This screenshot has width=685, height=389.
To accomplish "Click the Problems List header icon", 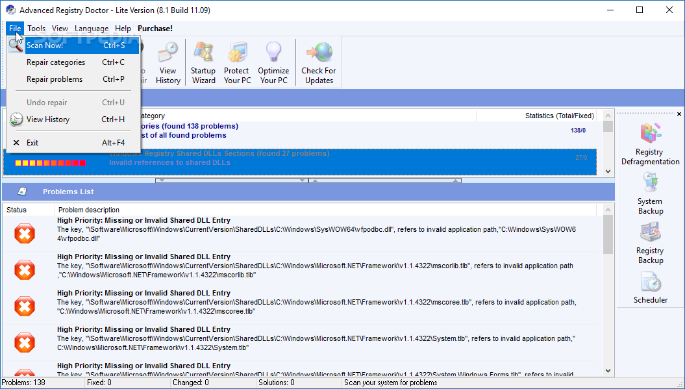I will point(22,192).
